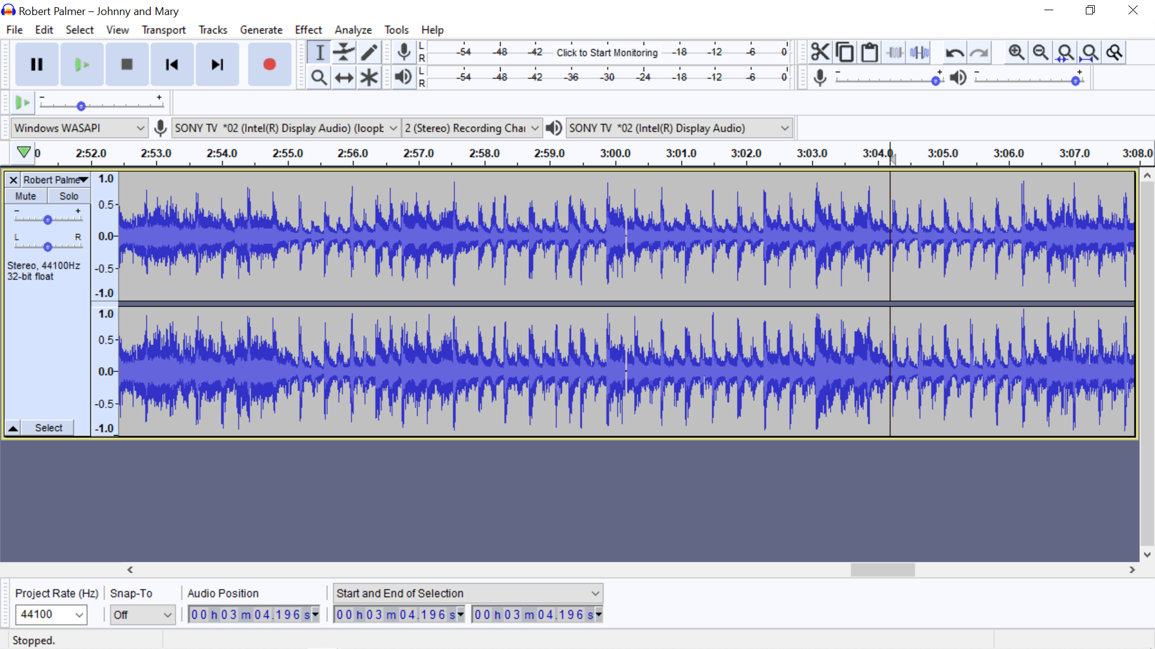Open the File menu
Screen dimensions: 1155x649
14,30
